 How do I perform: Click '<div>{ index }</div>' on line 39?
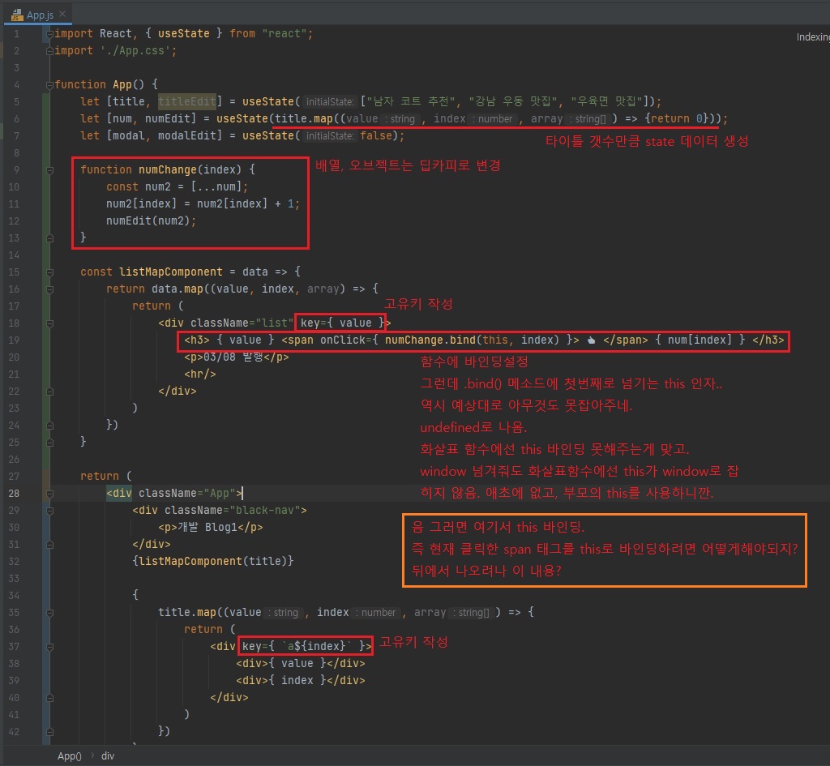[301, 680]
